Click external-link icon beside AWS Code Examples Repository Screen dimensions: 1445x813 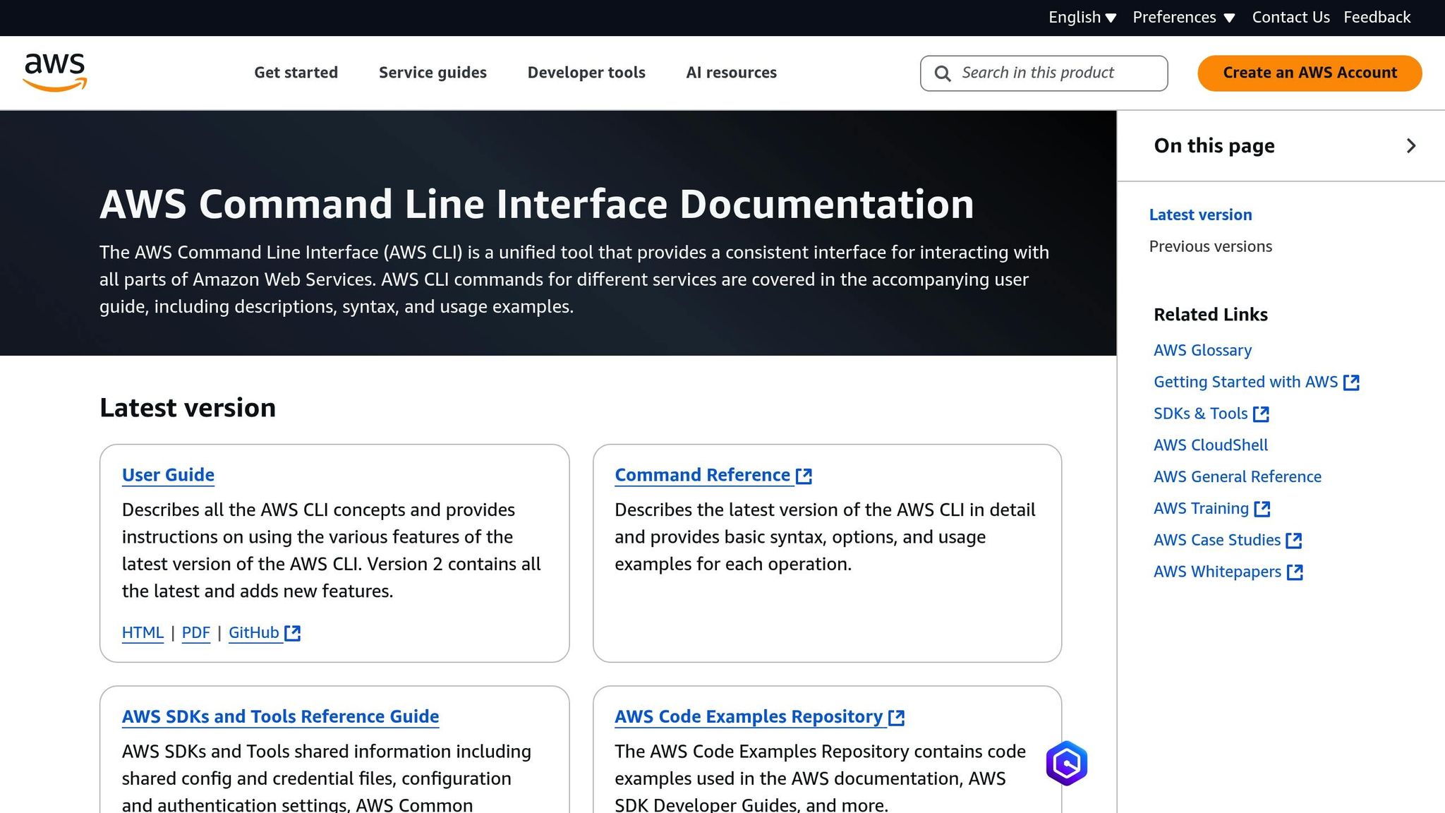pyautogui.click(x=897, y=718)
